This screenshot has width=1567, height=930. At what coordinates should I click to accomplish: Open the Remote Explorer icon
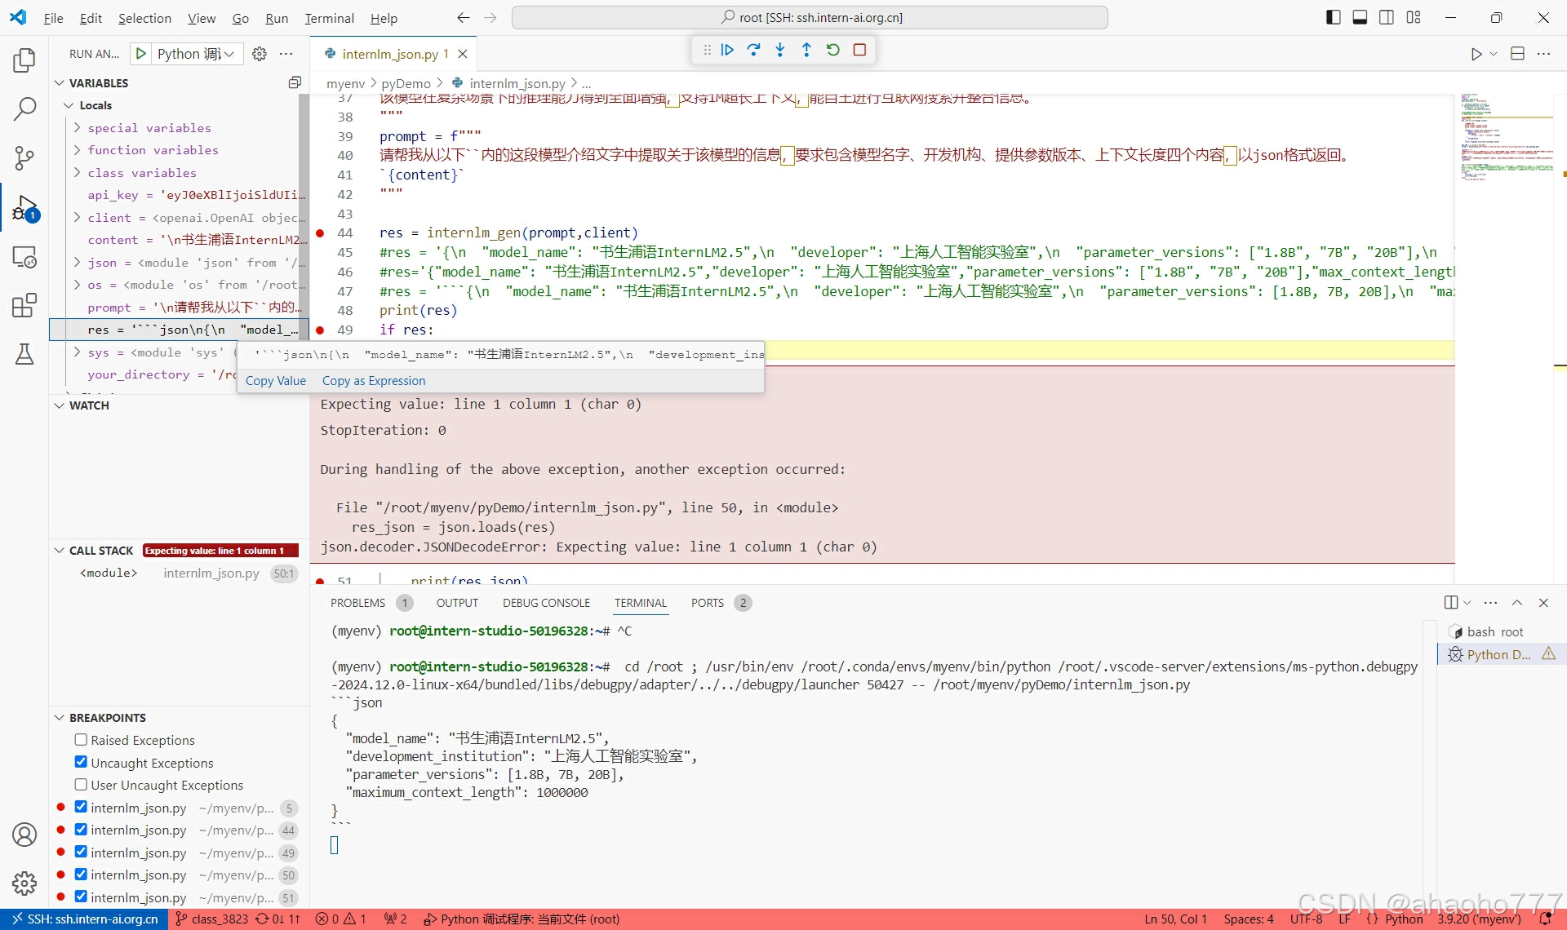point(24,257)
